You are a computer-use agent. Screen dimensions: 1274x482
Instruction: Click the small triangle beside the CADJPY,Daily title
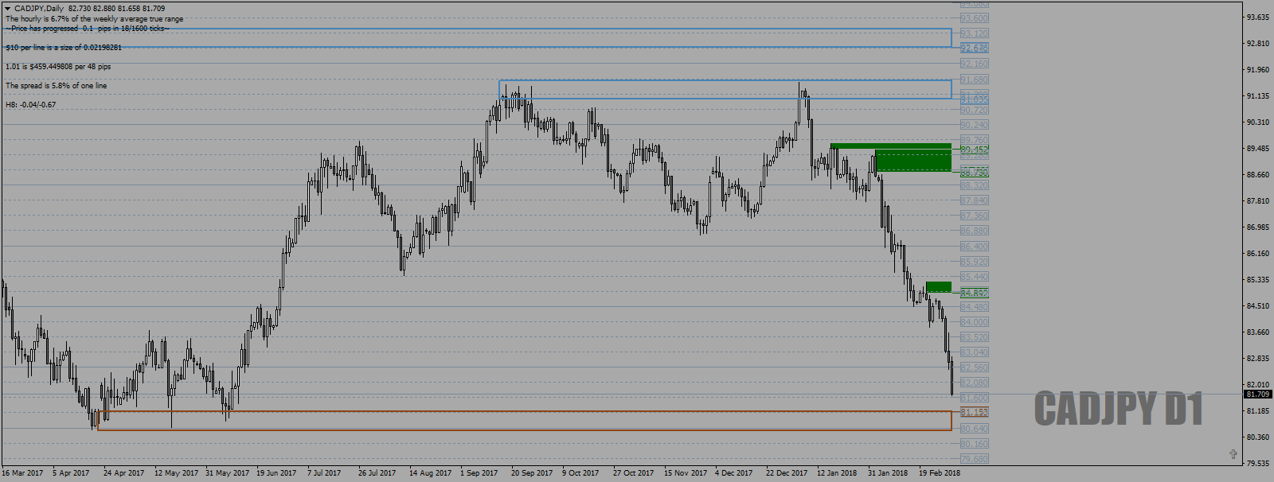(8, 9)
